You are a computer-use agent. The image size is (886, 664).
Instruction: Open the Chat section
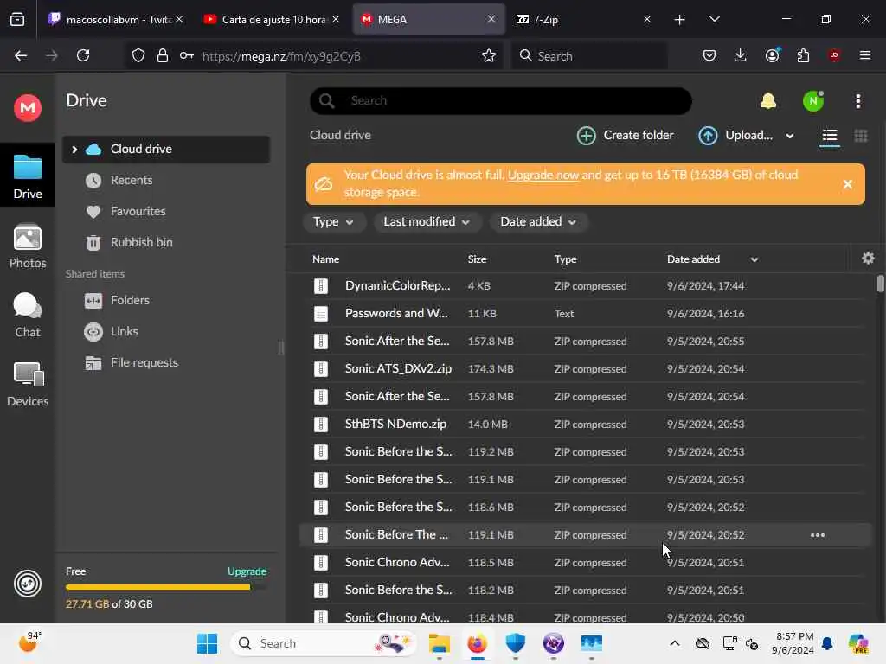point(28,315)
